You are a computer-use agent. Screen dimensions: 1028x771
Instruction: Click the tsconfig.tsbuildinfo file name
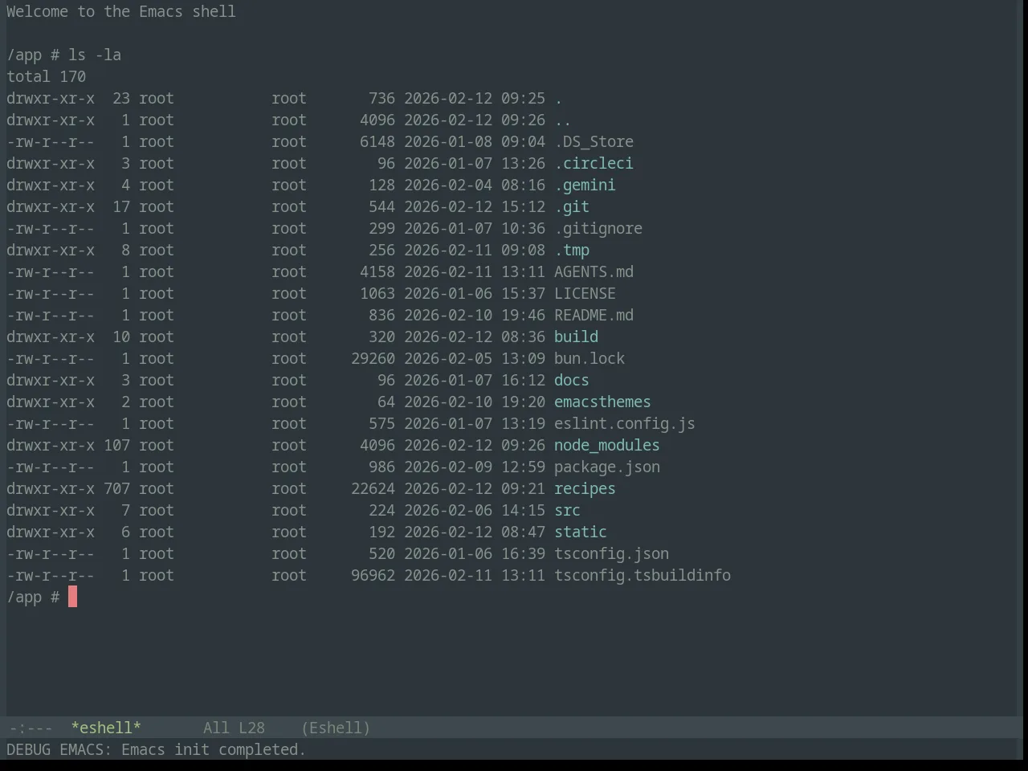click(x=642, y=575)
